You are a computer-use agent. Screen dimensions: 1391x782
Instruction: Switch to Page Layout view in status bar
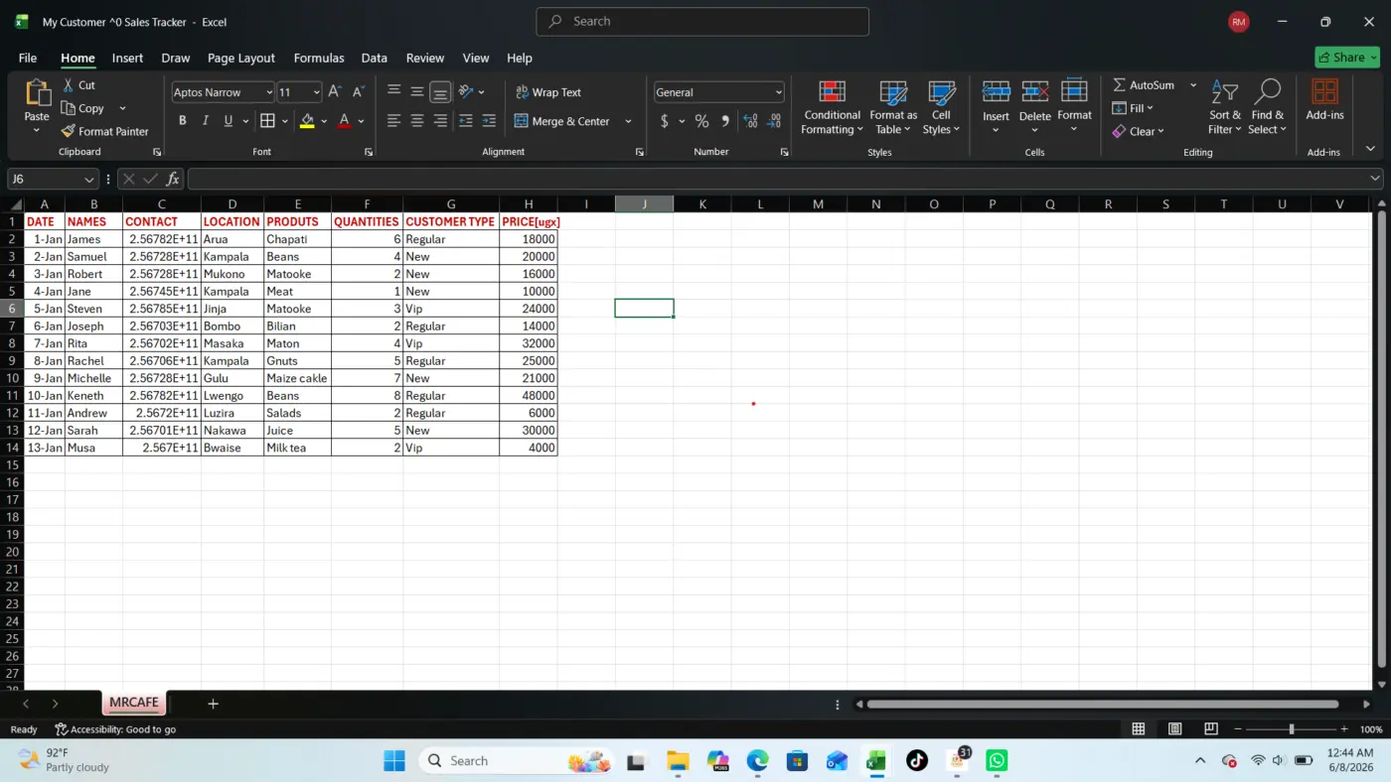point(1174,729)
